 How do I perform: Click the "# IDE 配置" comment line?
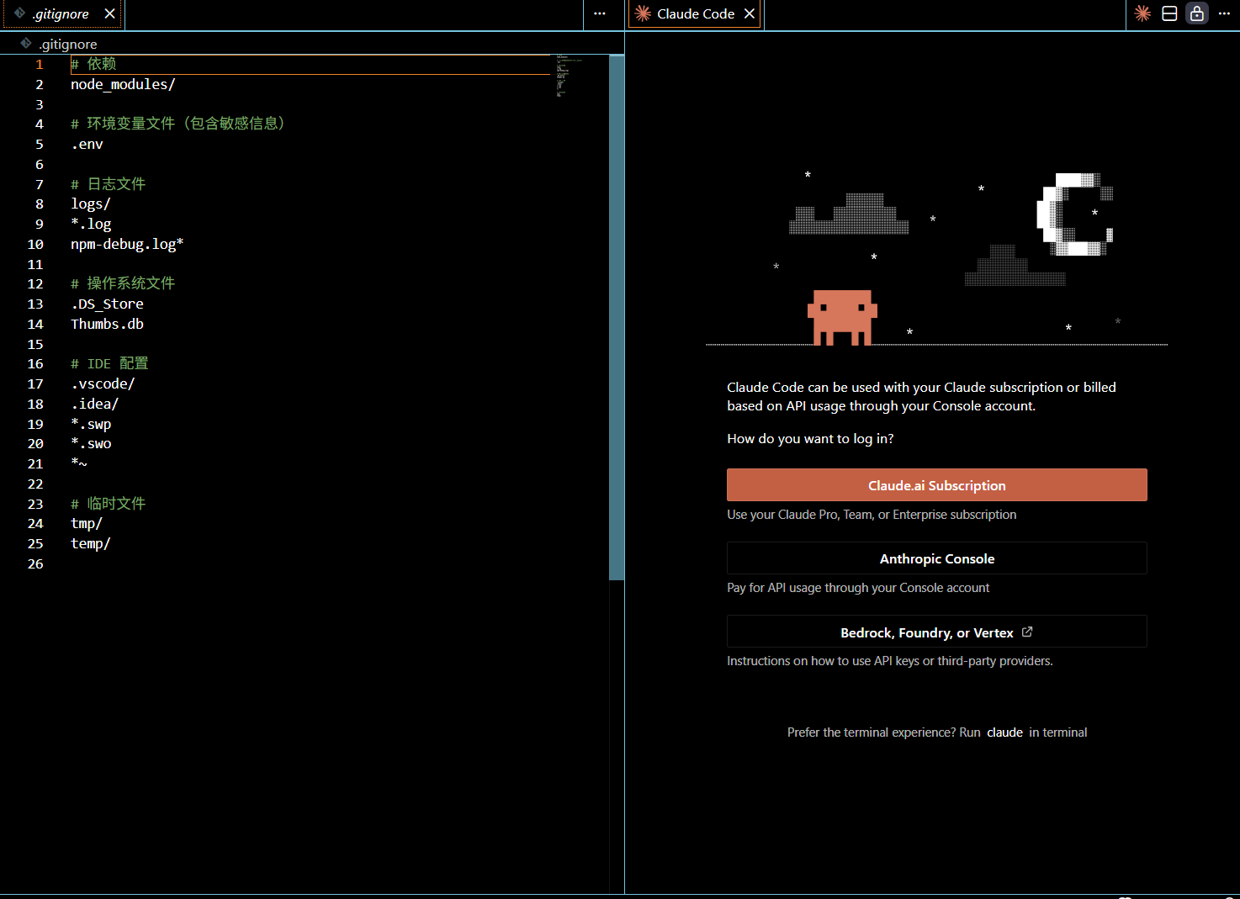coord(109,364)
